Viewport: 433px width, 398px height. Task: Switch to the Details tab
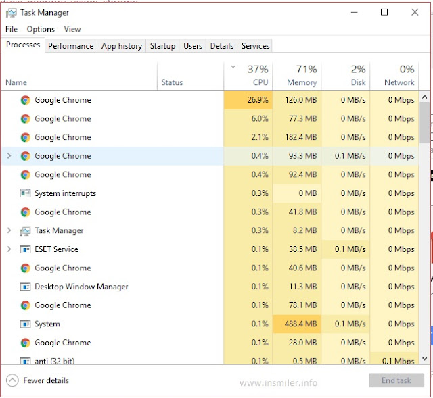click(222, 46)
